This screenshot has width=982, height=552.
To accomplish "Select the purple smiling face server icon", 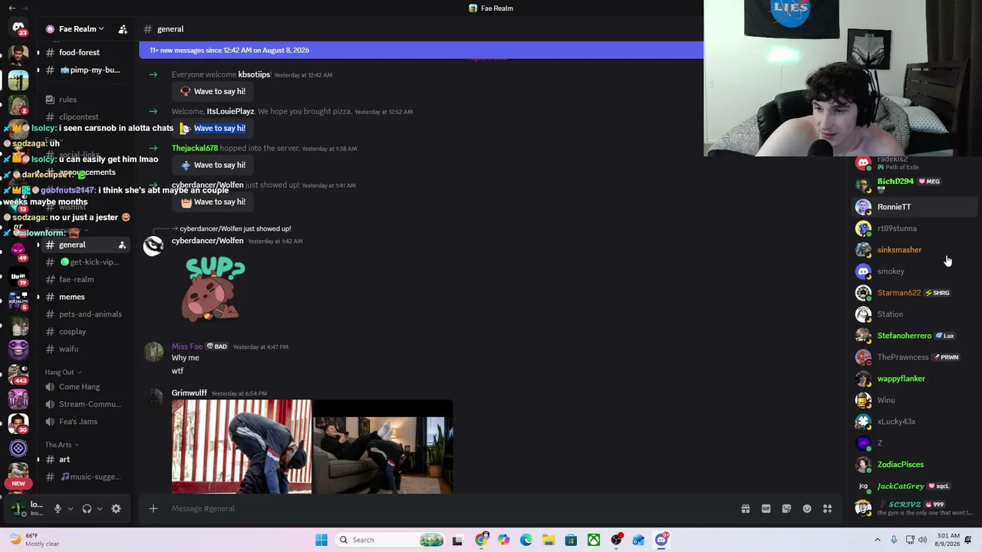I will coord(18,350).
